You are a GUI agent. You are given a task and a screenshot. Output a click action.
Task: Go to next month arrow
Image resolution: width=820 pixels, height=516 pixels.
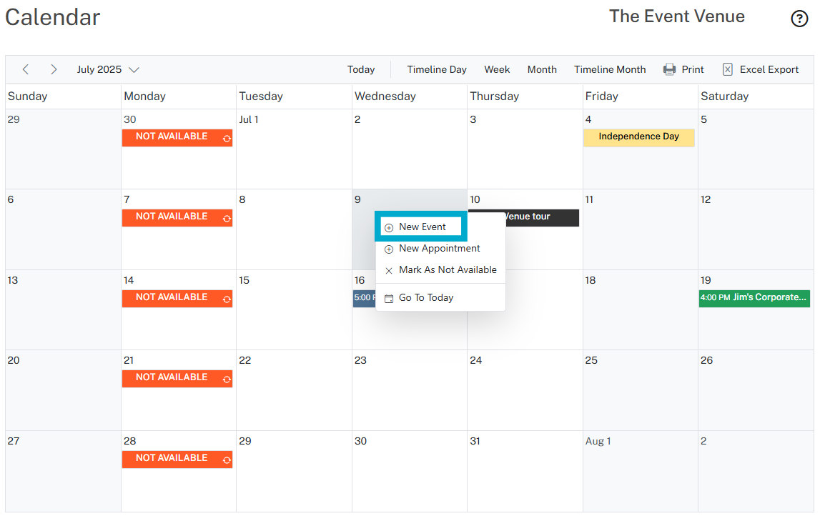coord(54,69)
